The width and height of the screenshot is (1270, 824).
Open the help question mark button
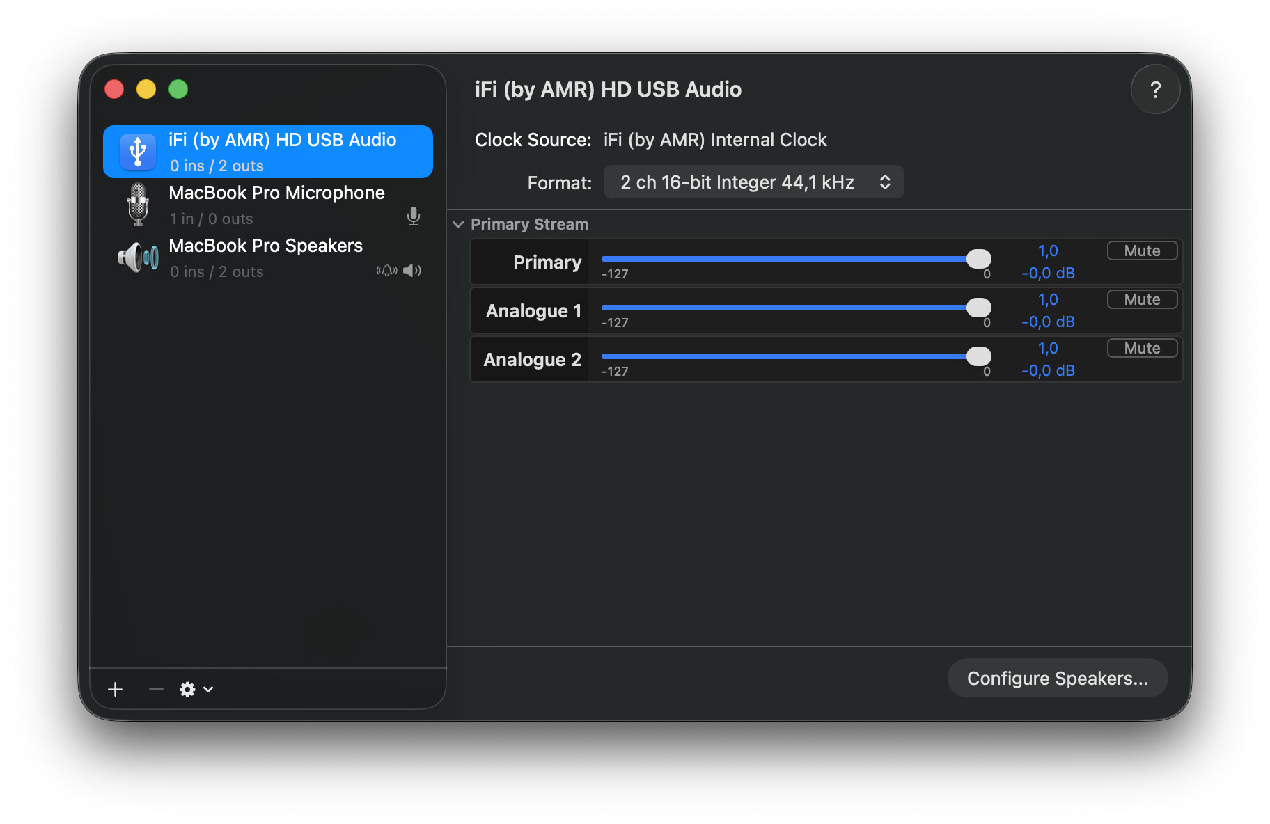coord(1155,90)
